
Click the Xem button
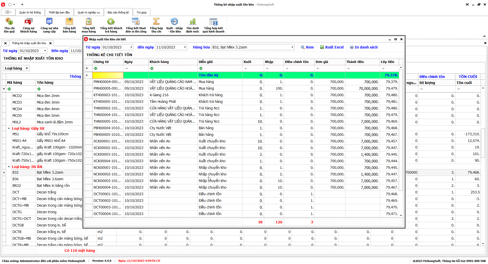(x=307, y=47)
